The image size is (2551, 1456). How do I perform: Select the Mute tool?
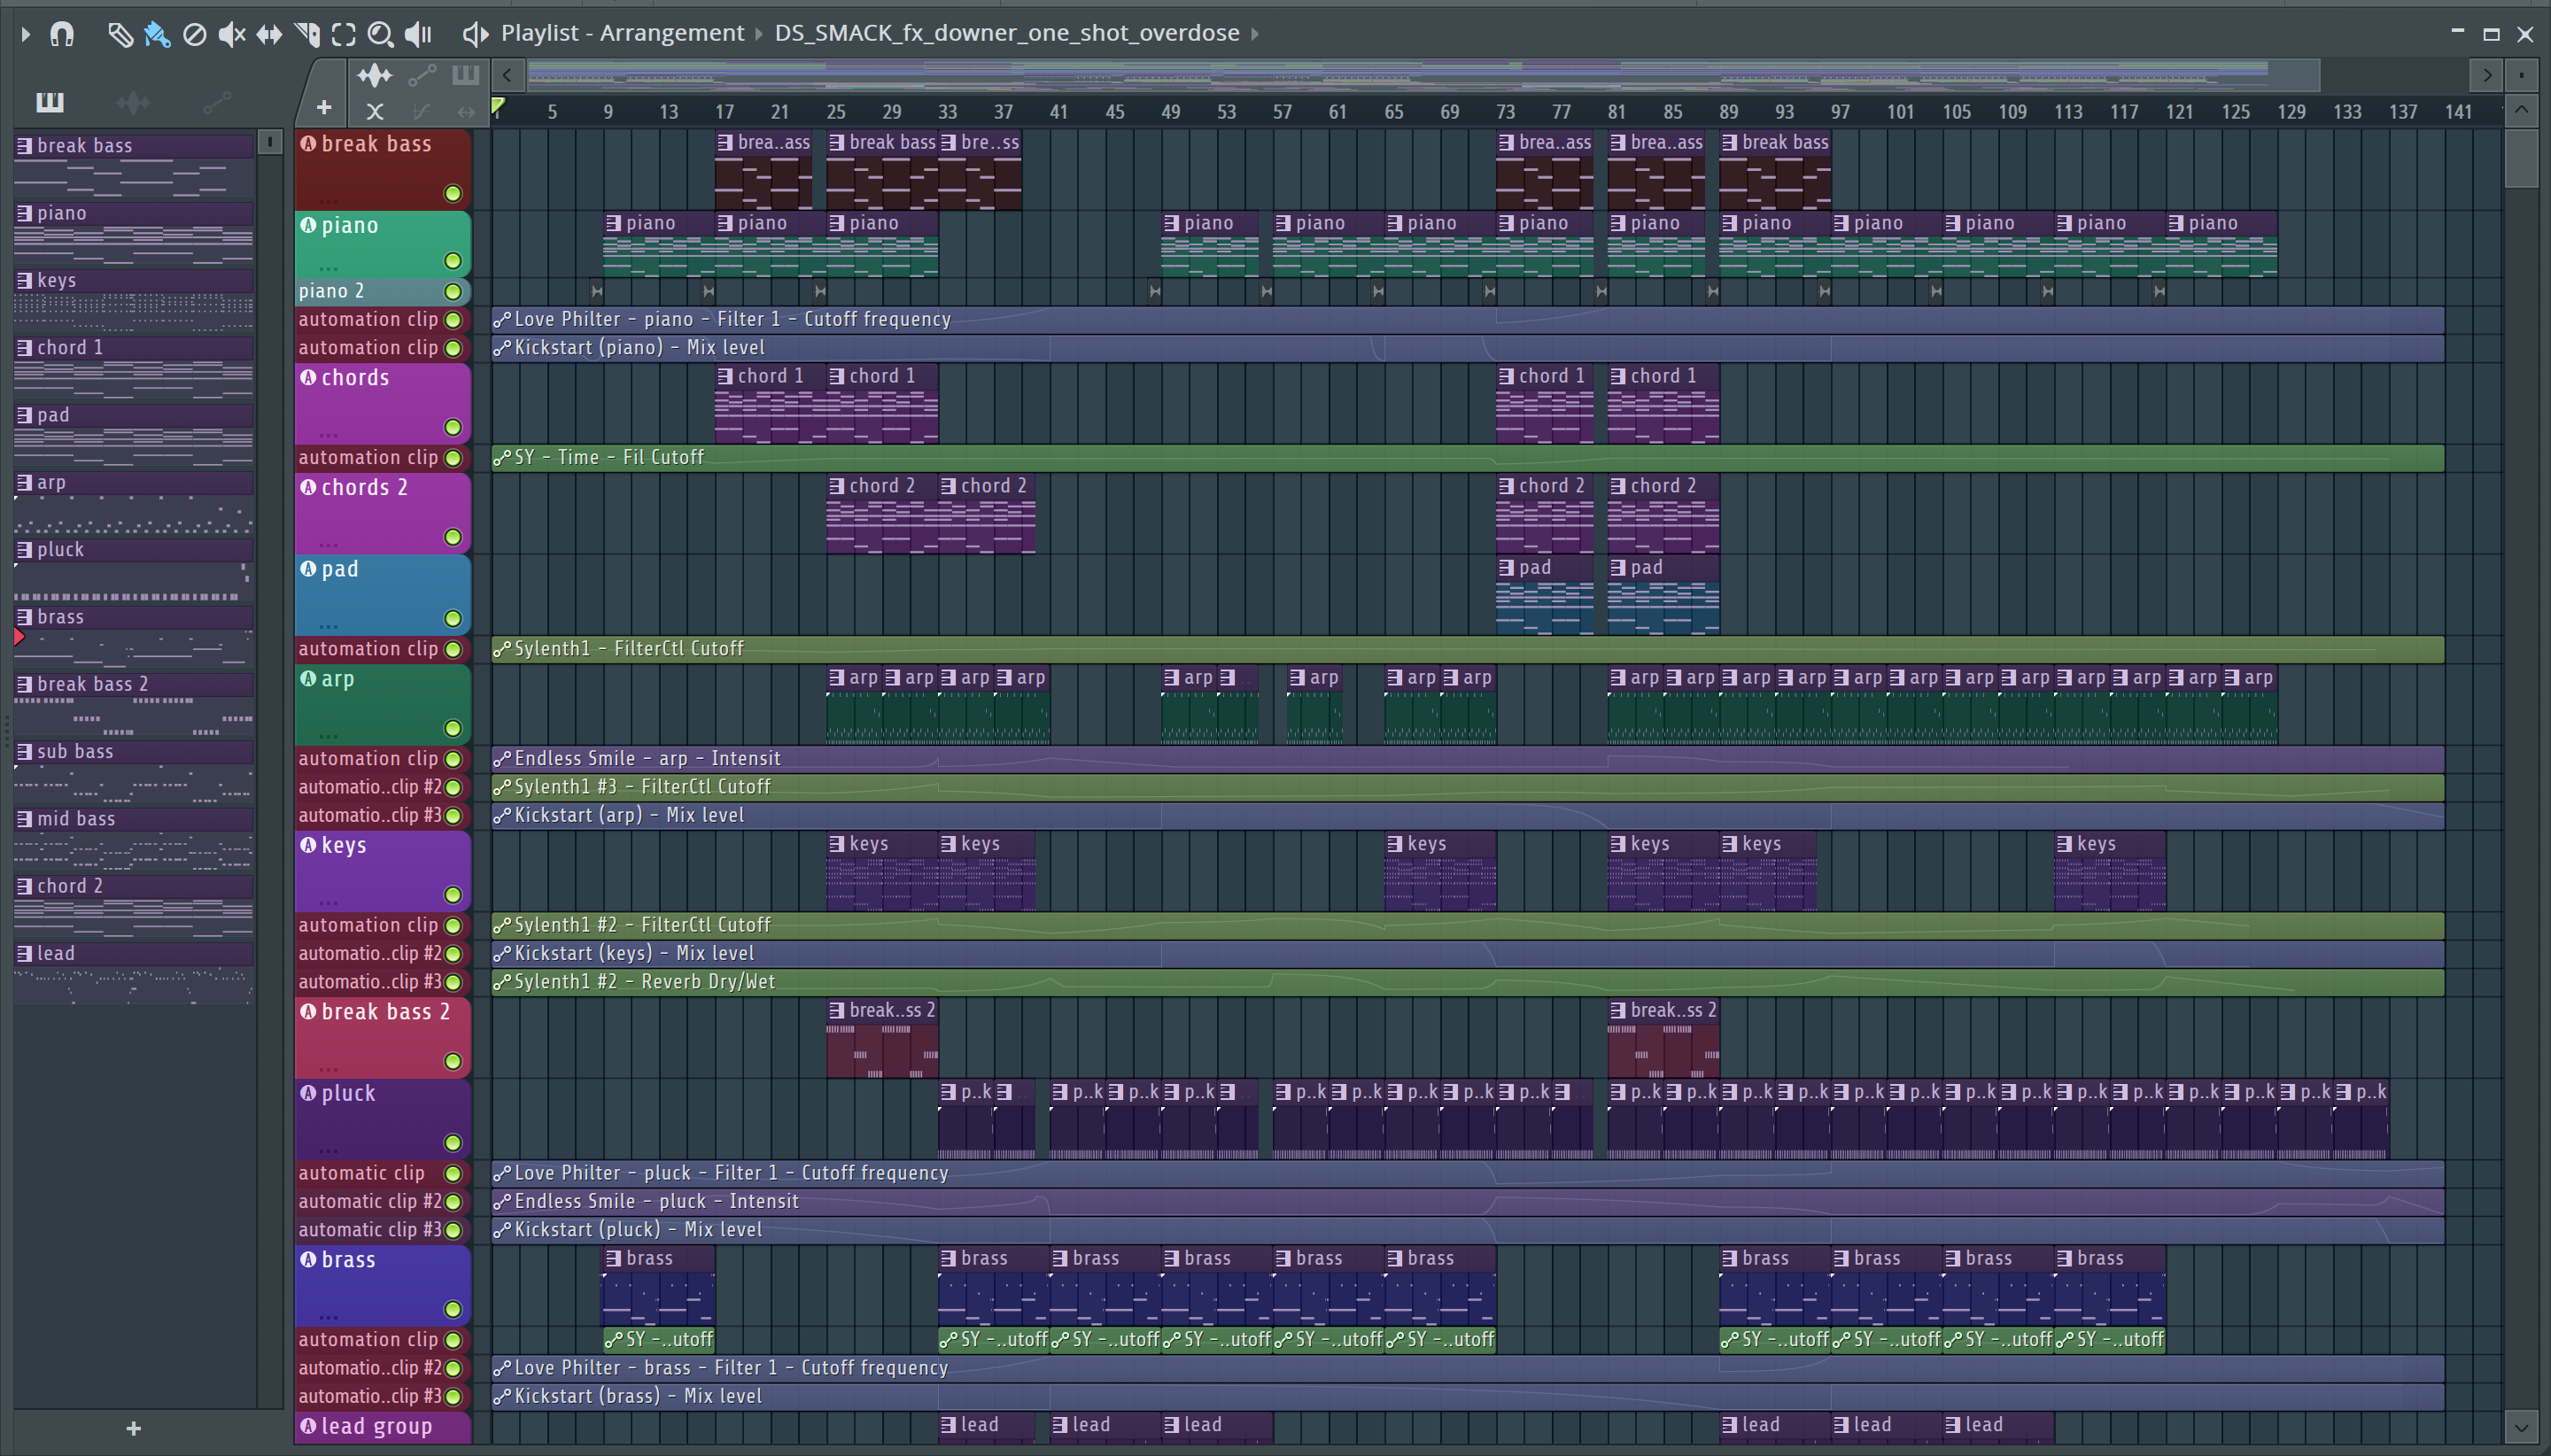232,34
